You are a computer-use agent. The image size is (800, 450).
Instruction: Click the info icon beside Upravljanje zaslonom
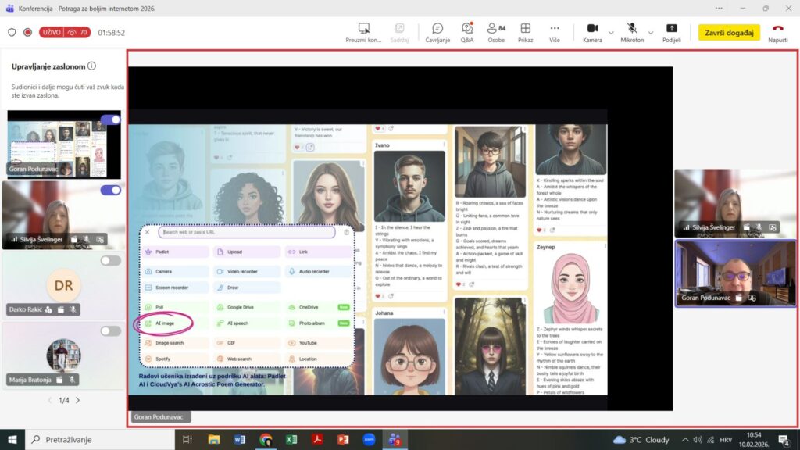[x=92, y=67]
